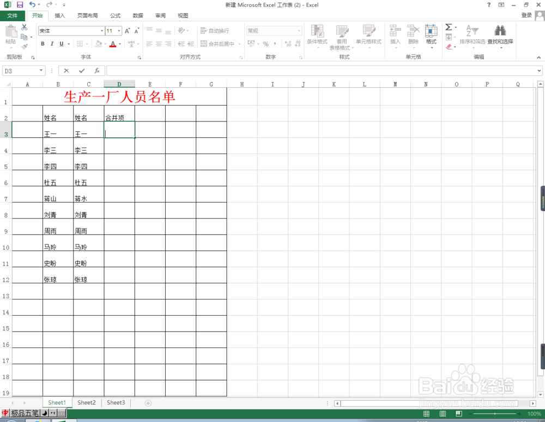Switch to Normal view in status bar
Image resolution: width=545 pixels, height=422 pixels.
tap(426, 414)
